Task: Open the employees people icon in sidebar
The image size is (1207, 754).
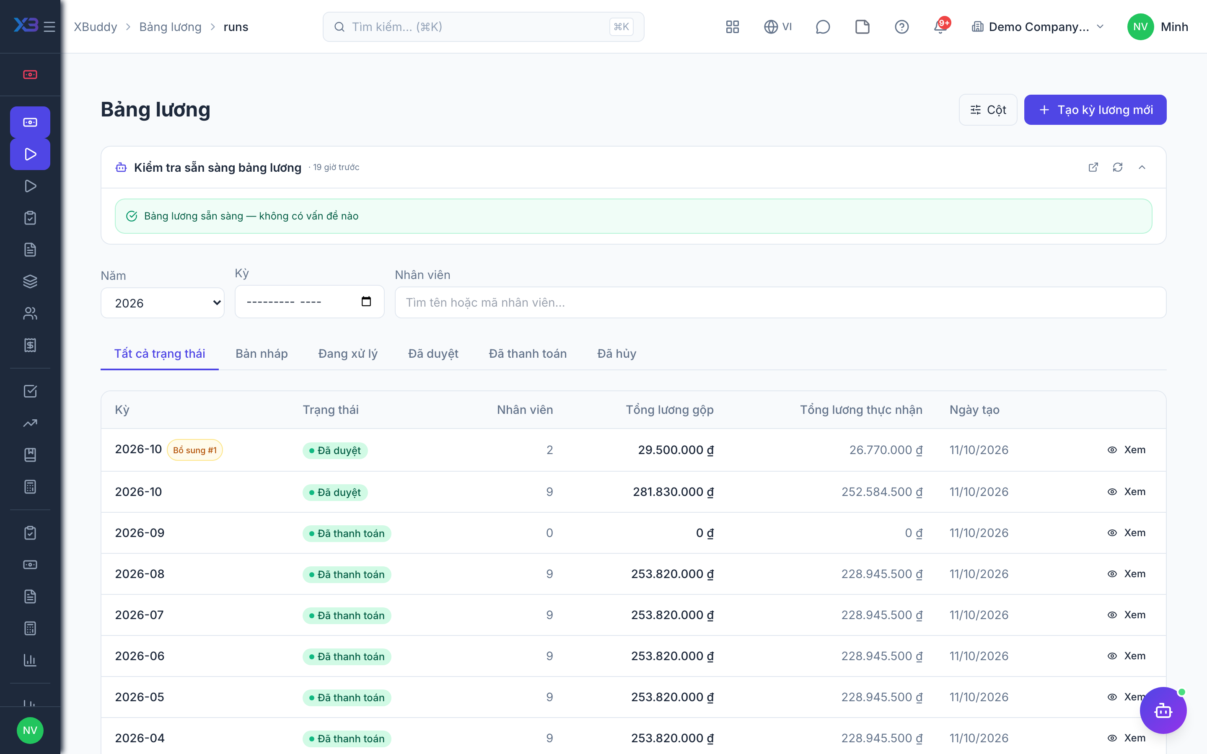Action: tap(30, 313)
